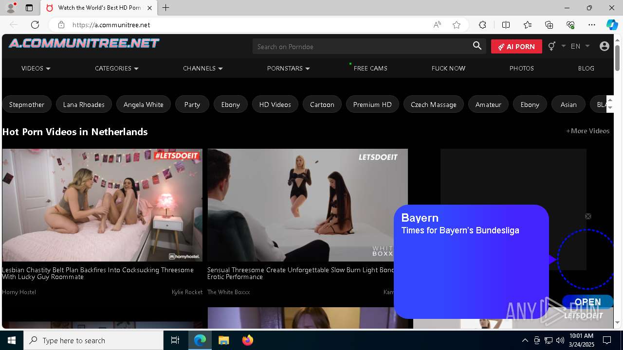
Task: Select the Asian tag pill
Action: pyautogui.click(x=568, y=105)
